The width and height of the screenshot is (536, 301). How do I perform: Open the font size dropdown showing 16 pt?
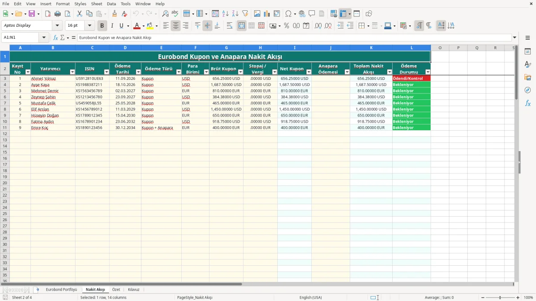tap(89, 26)
